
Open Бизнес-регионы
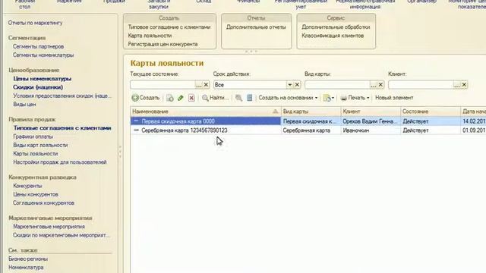[x=28, y=259]
